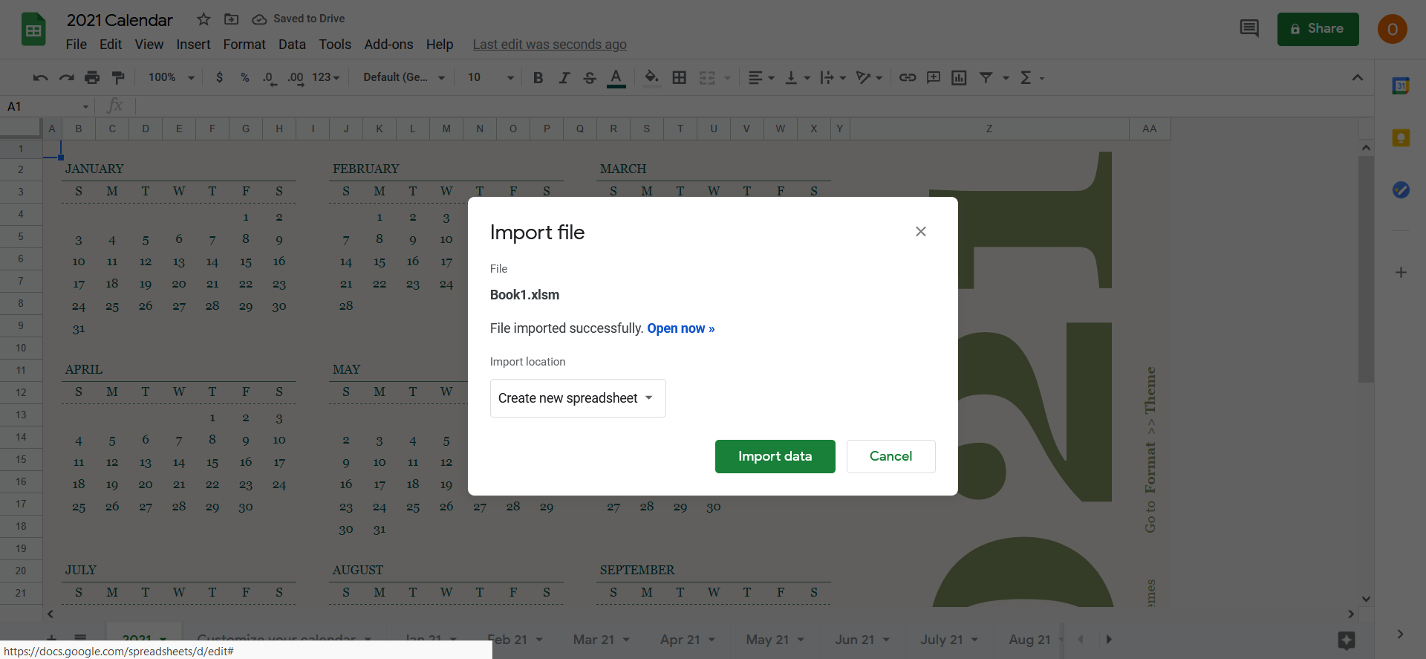Toggle italic formatting
Image resolution: width=1426 pixels, height=659 pixels.
click(564, 77)
